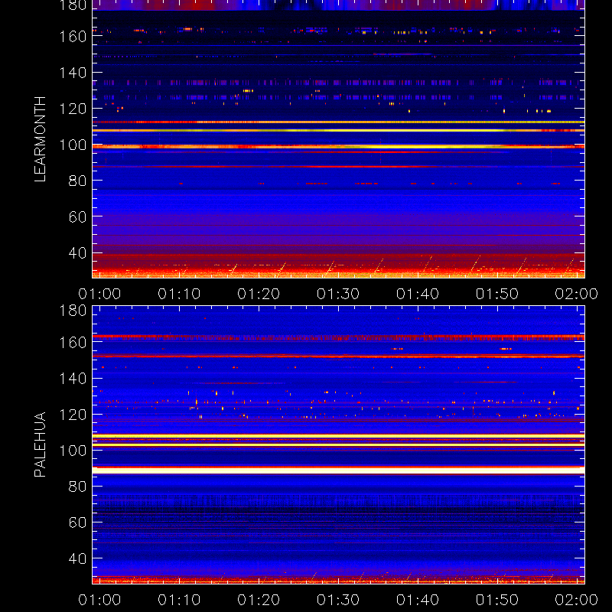This screenshot has height=612, width=612.
Task: Click the bright white 88 MHz band in Palehua spectrogram
Action: [x=338, y=470]
